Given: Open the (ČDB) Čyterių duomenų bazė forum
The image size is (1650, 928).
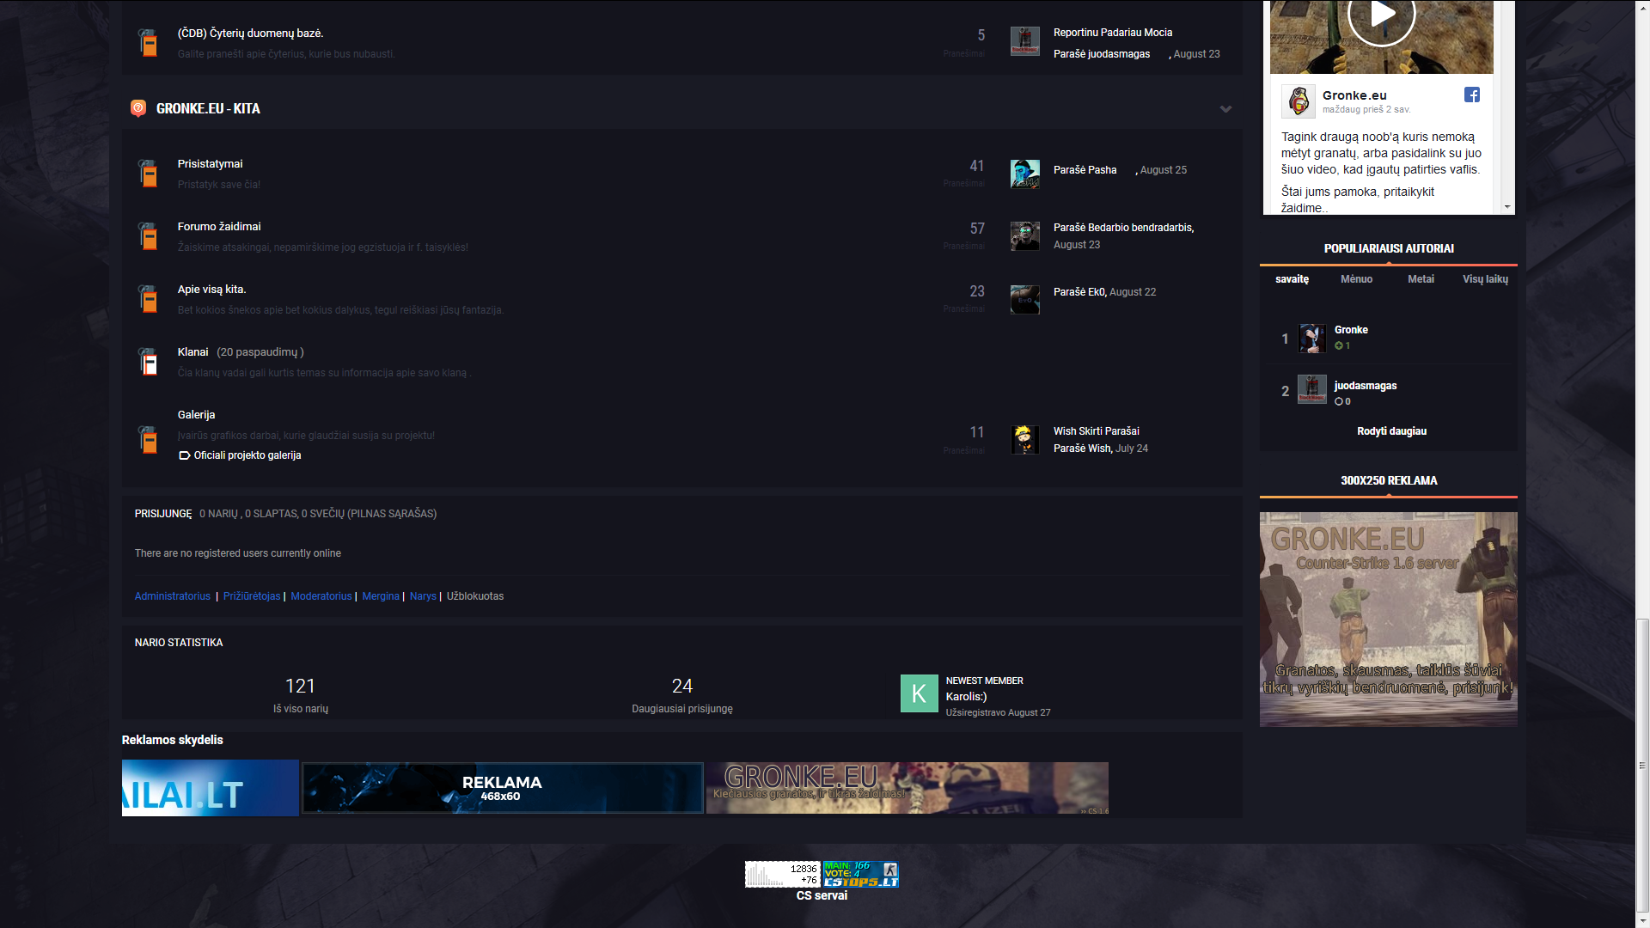Looking at the screenshot, I should 250,34.
